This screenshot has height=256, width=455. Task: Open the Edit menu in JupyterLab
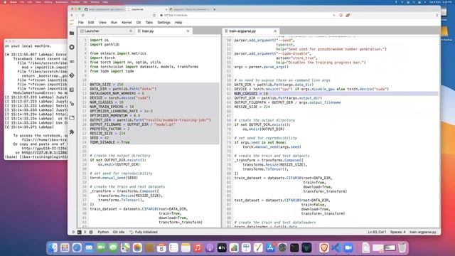(x=91, y=22)
